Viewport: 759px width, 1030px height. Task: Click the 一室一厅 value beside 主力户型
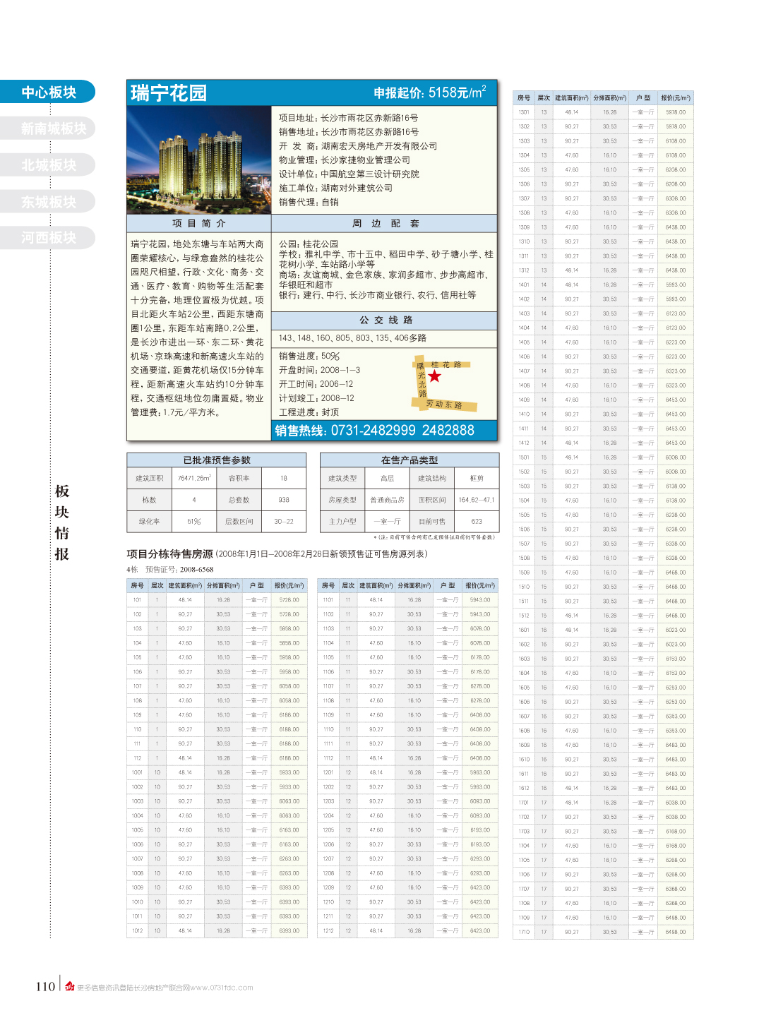point(388,522)
